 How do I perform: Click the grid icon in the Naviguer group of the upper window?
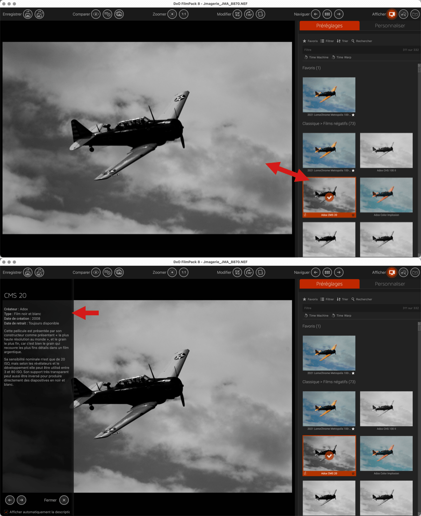pos(327,14)
